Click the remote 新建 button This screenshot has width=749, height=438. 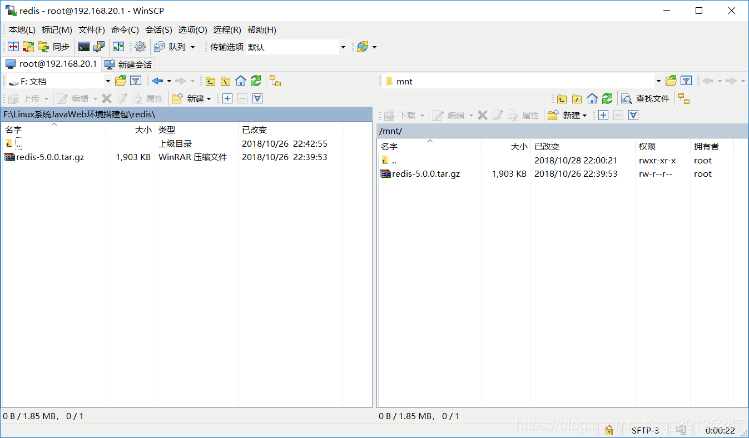coord(564,115)
